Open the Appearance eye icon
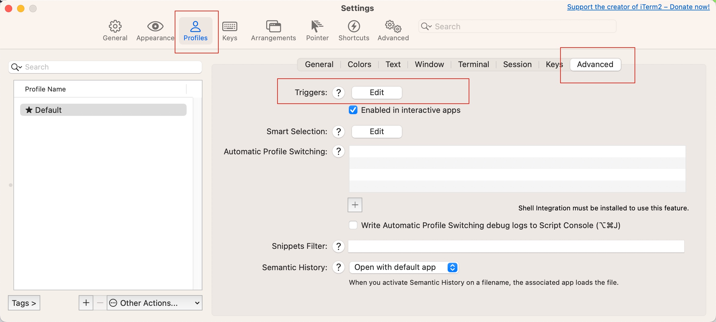The width and height of the screenshot is (716, 322). (x=155, y=27)
